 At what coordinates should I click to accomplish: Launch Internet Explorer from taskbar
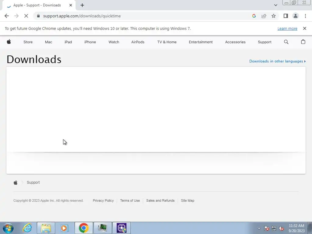27,228
